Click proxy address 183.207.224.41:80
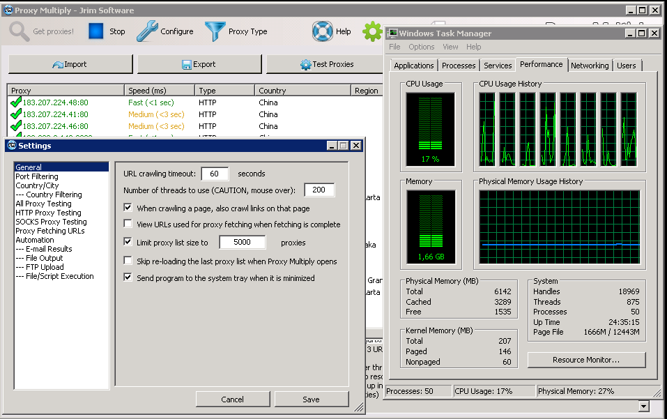This screenshot has width=667, height=419. coord(55,114)
